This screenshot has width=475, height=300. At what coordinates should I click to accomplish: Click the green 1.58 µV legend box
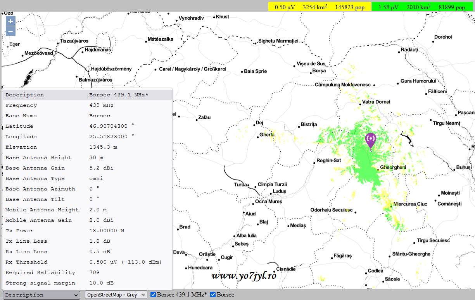click(423, 7)
